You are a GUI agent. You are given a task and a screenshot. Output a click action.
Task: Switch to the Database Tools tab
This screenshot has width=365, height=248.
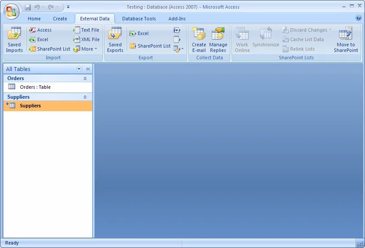(139, 19)
